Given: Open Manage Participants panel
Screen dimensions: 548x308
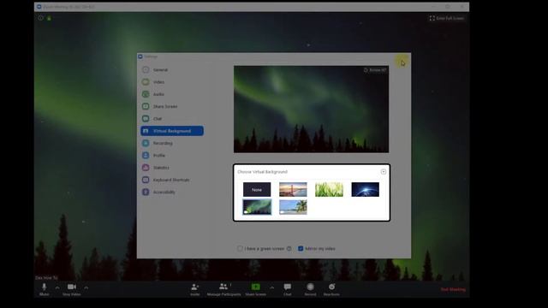Looking at the screenshot, I should point(223,289).
